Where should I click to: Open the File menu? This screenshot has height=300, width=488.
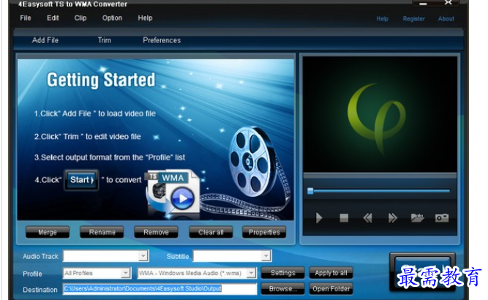pyautogui.click(x=26, y=18)
